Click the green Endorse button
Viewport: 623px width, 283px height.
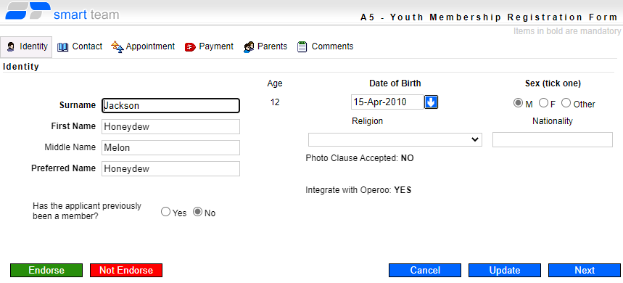[x=46, y=270]
